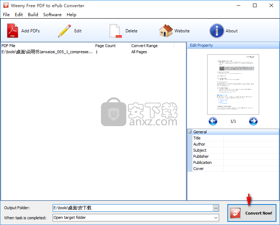The image size is (280, 225).
Task: Select the Publication property row
Action: (x=236, y=162)
